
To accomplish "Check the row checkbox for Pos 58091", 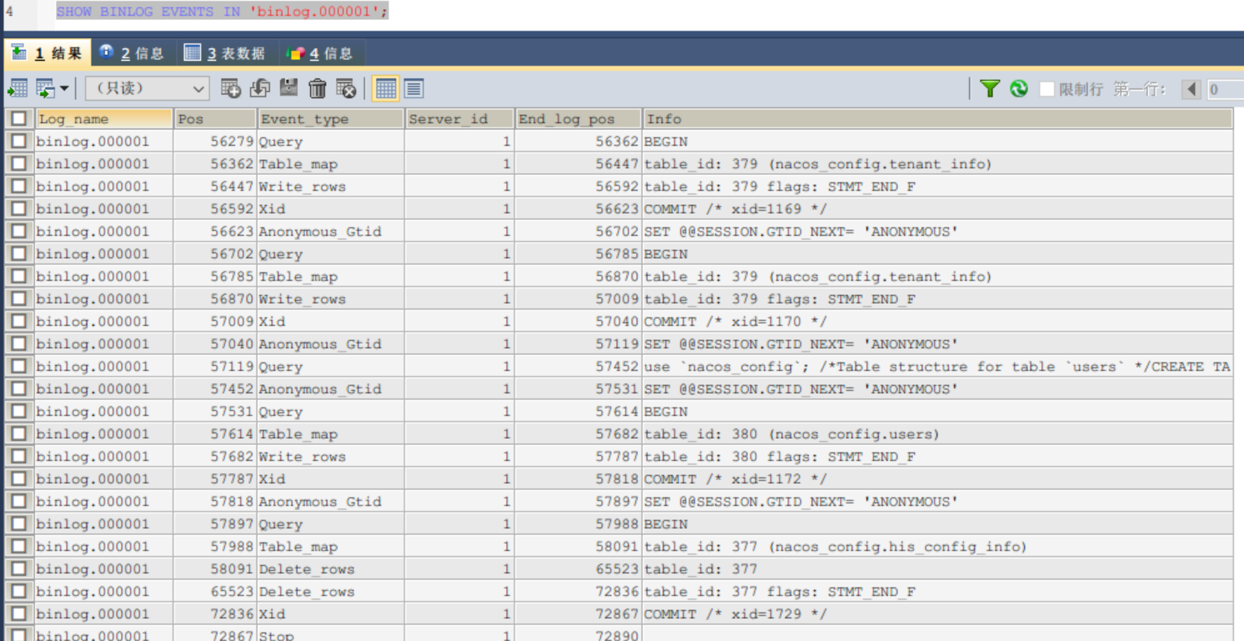I will click(19, 568).
